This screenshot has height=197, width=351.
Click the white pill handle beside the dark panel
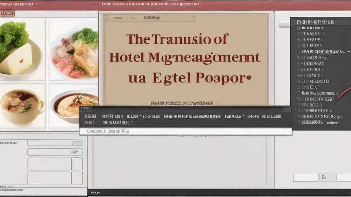point(285,24)
